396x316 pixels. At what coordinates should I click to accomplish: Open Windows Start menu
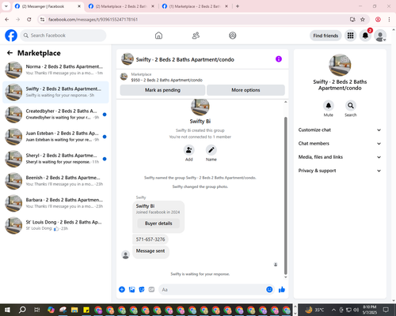point(7,310)
